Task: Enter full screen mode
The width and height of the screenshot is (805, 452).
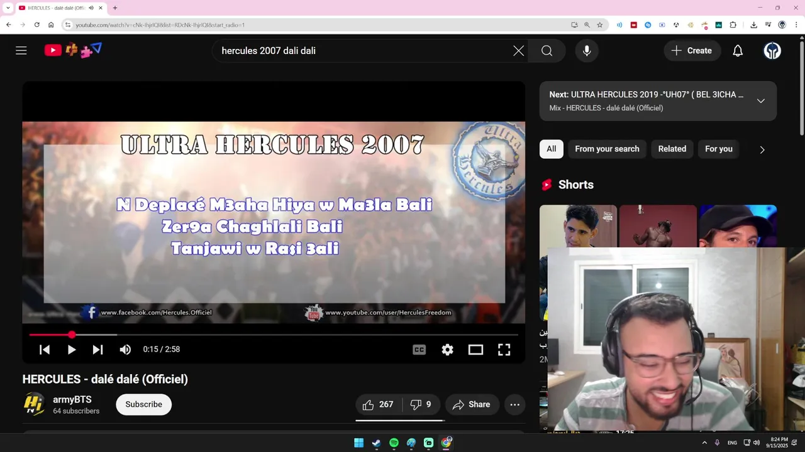Action: pos(504,350)
